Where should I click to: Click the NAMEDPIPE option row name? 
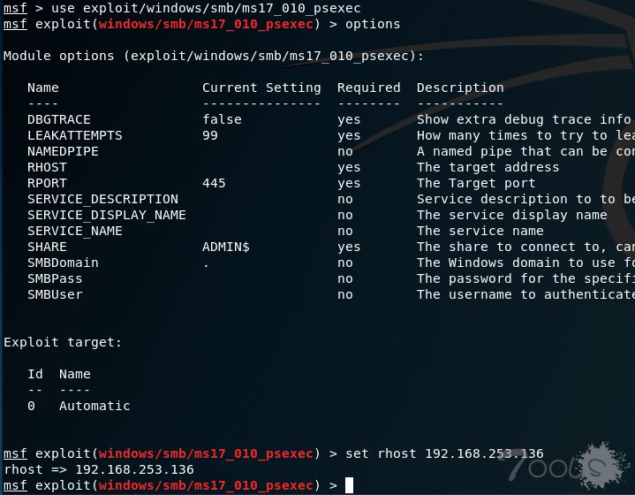click(x=63, y=151)
